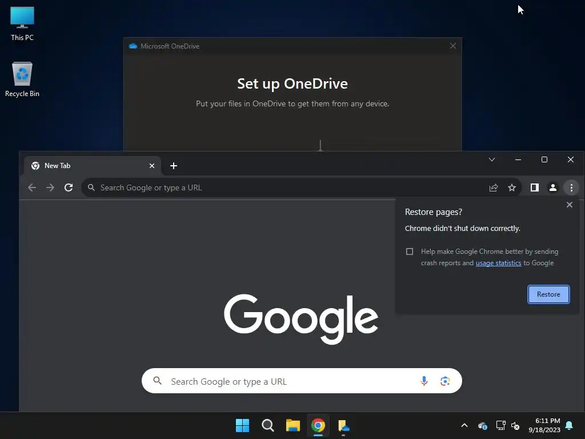Click magnifier icon in Google search box

pos(158,380)
